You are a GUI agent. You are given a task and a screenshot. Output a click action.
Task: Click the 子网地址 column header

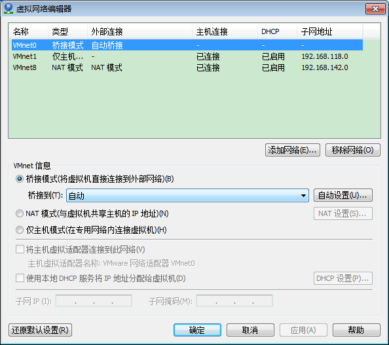pos(329,31)
